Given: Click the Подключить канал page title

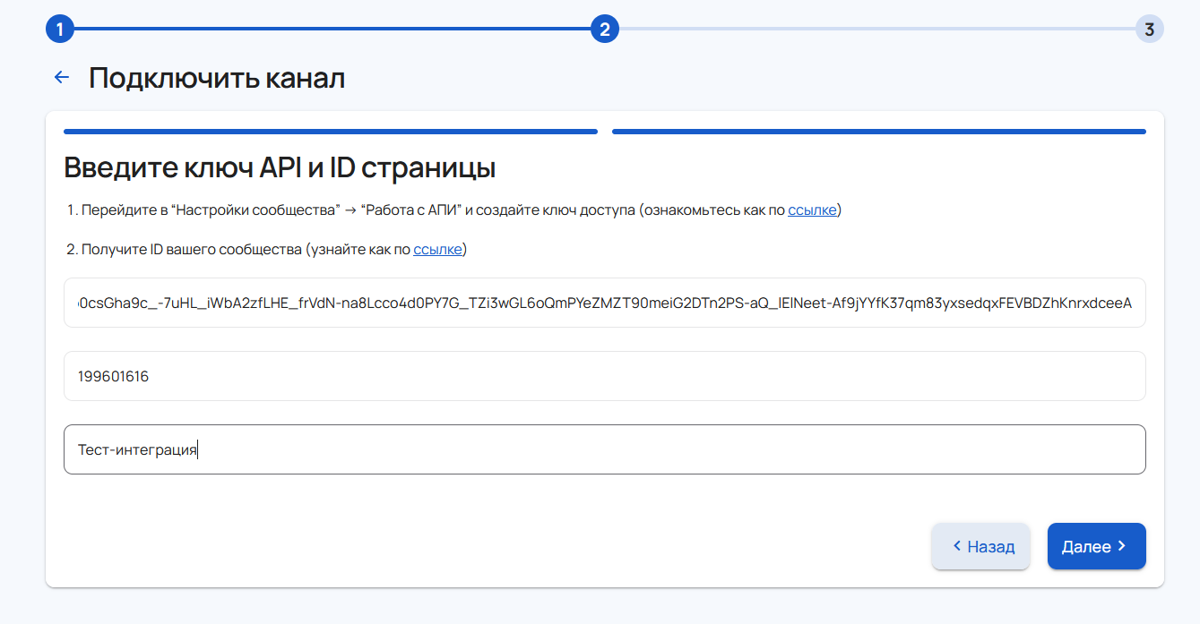Looking at the screenshot, I should [x=217, y=78].
